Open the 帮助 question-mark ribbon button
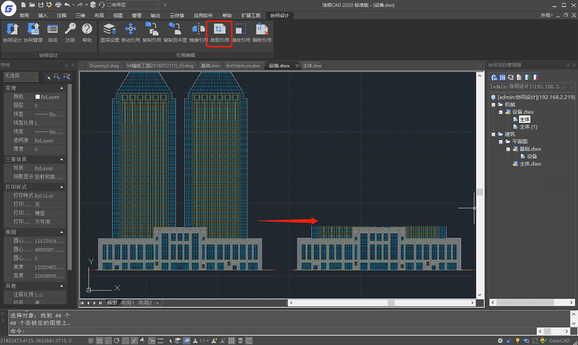578x345 pixels. point(87,33)
